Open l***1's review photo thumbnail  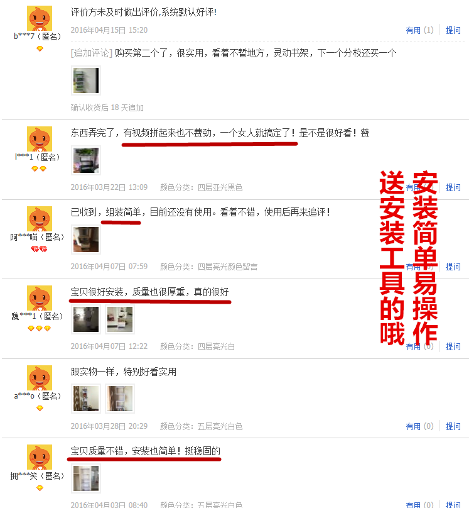86,160
